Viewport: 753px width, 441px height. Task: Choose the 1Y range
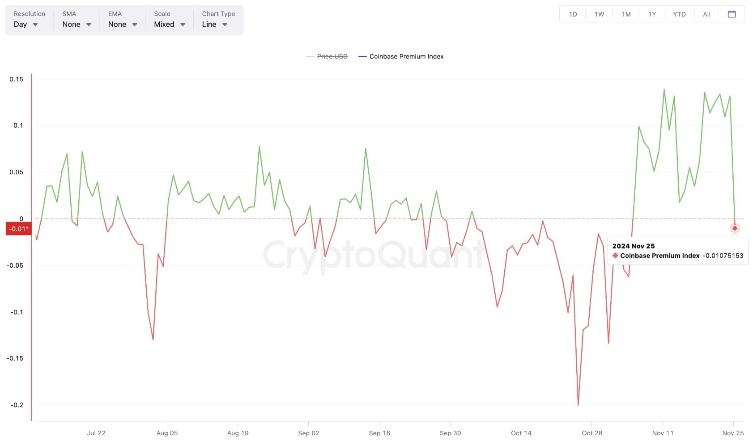click(652, 14)
